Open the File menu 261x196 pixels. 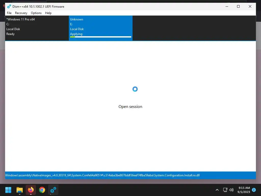pos(9,13)
